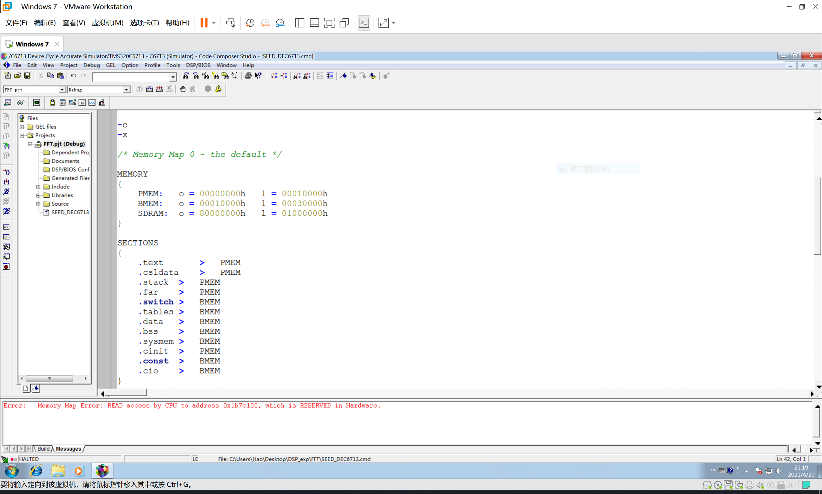The height and width of the screenshot is (494, 822).
Task: Toggle bookmark with blue flag icon
Action: point(343,76)
